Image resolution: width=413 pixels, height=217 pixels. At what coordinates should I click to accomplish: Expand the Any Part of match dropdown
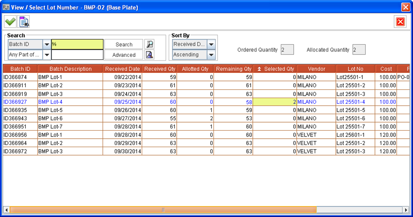coord(47,55)
